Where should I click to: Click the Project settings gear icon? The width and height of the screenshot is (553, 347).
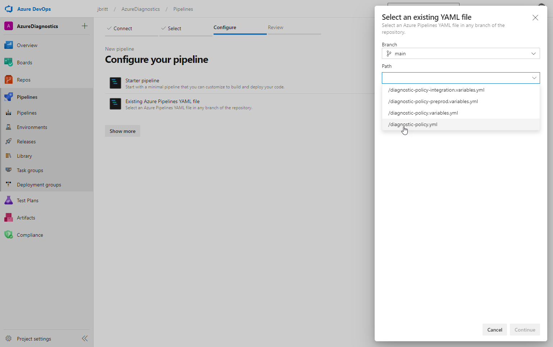9,339
